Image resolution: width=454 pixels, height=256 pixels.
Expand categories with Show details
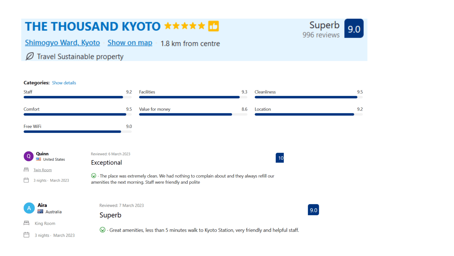(x=64, y=83)
